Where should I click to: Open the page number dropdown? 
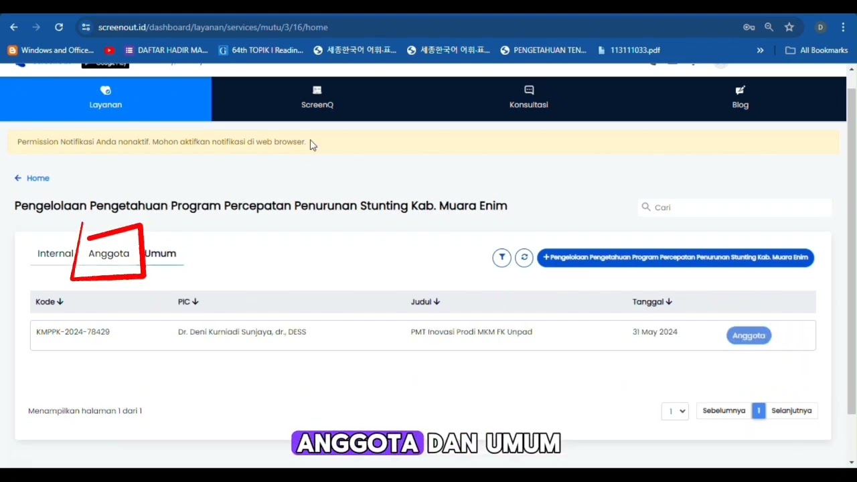(x=675, y=411)
